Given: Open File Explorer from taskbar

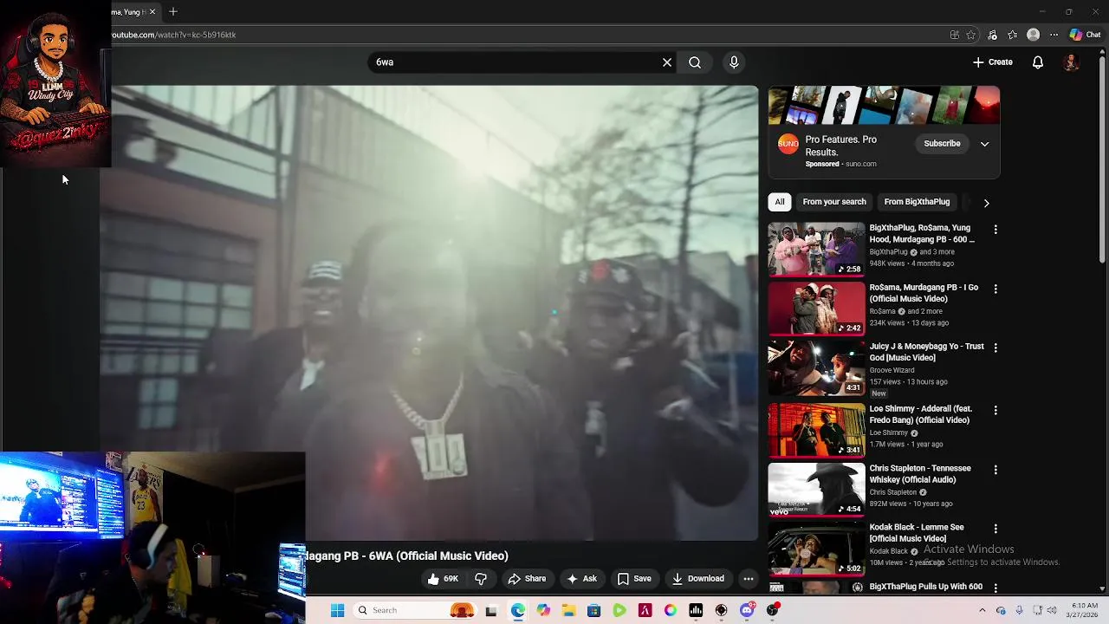Looking at the screenshot, I should [x=568, y=610].
